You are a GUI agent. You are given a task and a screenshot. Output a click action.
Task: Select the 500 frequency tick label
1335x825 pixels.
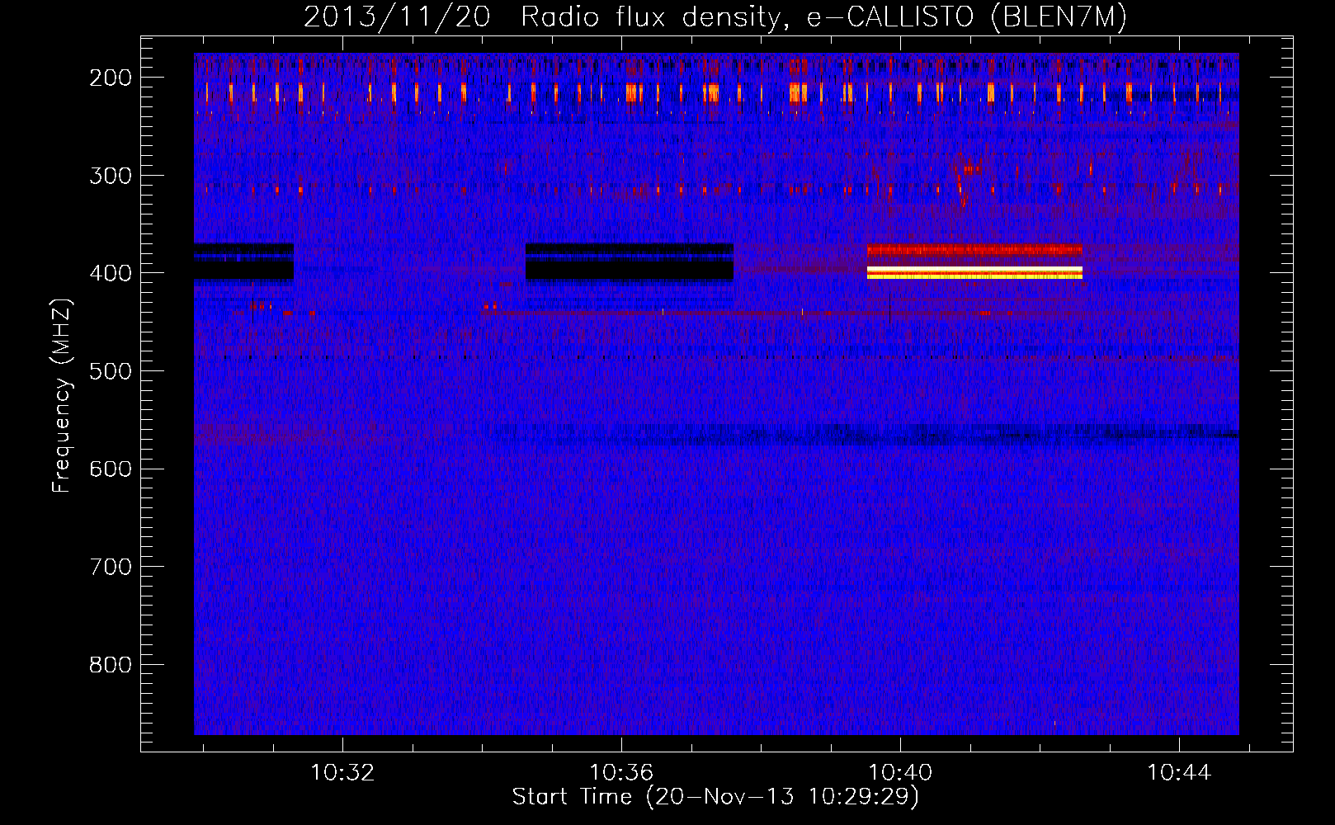[110, 371]
